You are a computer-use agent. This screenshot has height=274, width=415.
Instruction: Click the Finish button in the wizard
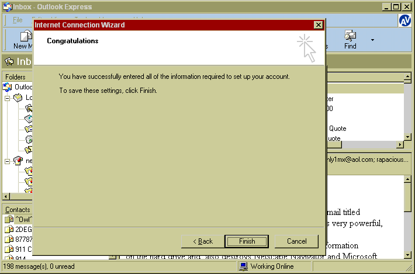[x=247, y=241]
